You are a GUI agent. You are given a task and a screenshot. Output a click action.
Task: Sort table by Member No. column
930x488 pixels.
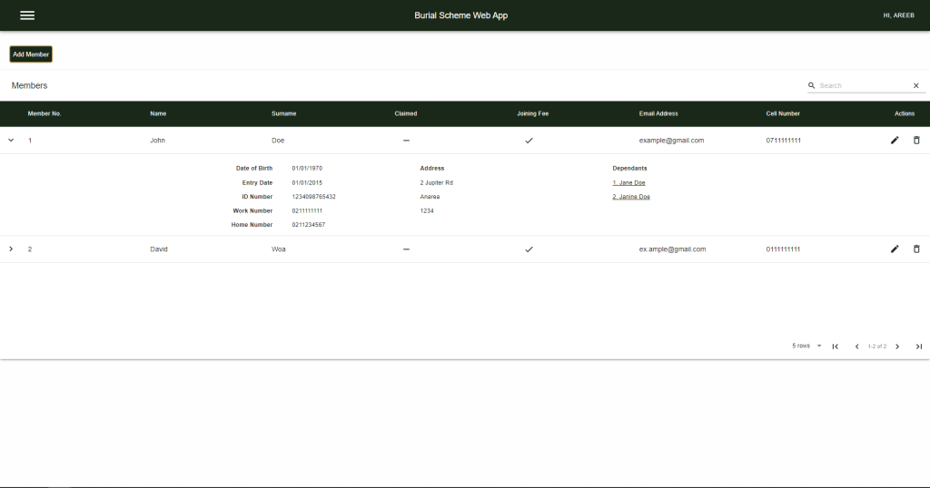click(45, 113)
